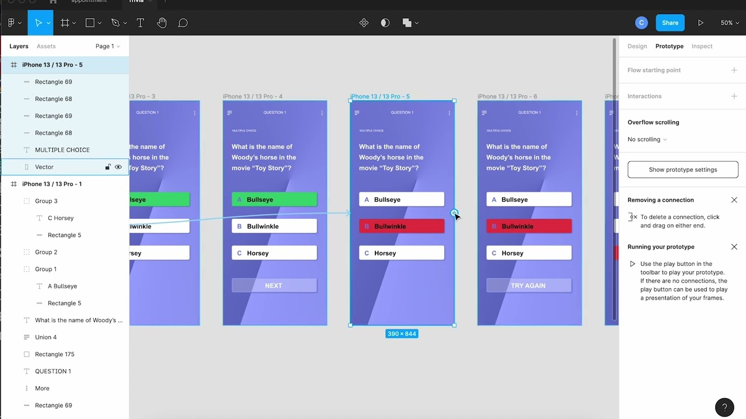The height and width of the screenshot is (419, 746).
Task: Switch to the Design tab
Action: click(x=637, y=46)
